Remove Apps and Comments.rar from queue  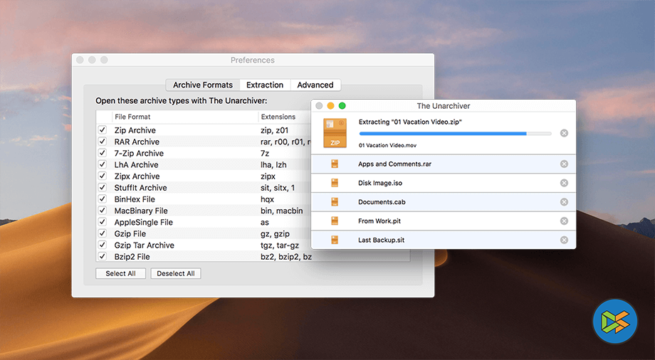click(564, 164)
